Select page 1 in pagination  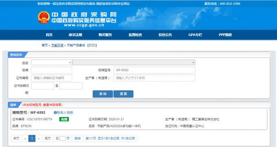(32, 138)
